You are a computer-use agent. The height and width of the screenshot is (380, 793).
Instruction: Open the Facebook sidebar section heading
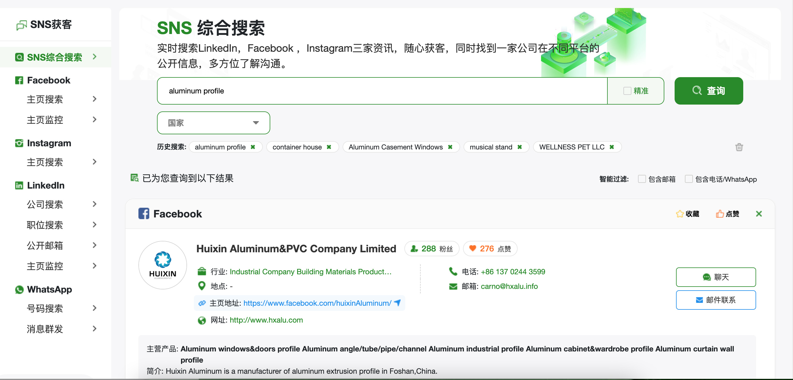coord(49,81)
